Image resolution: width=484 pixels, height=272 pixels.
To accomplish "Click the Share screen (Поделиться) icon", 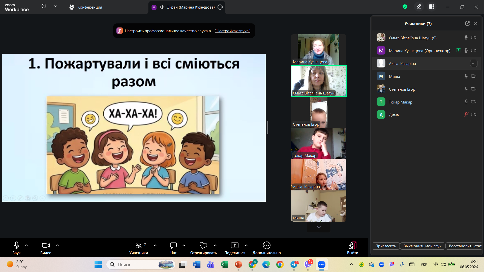I will click(x=235, y=245).
